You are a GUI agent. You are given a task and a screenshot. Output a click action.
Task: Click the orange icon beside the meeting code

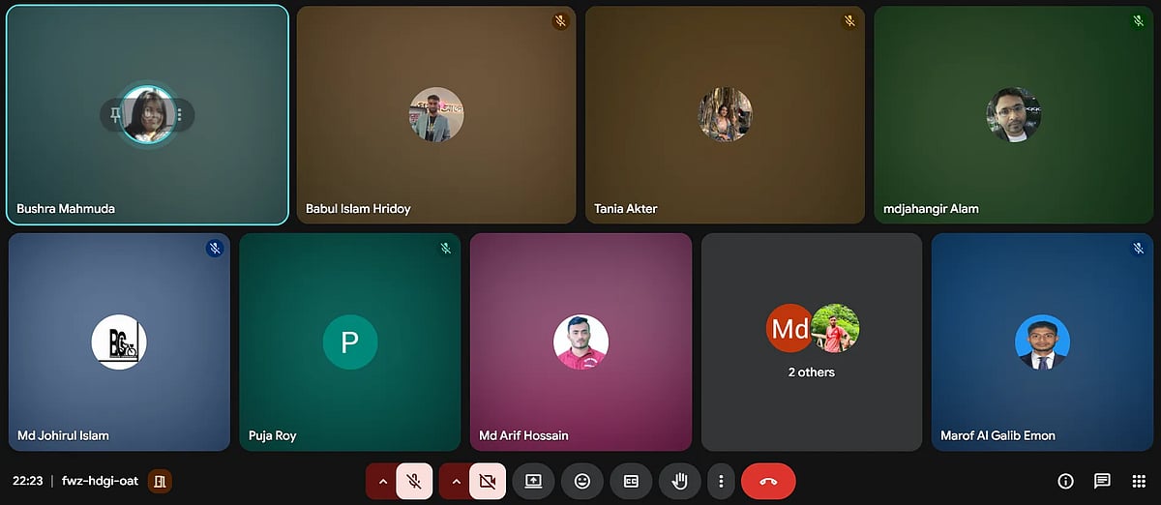[160, 481]
